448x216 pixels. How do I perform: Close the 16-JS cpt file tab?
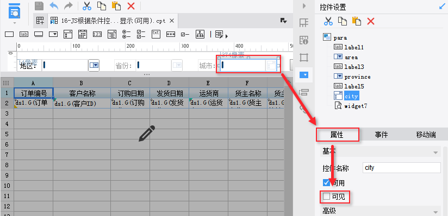coord(172,21)
